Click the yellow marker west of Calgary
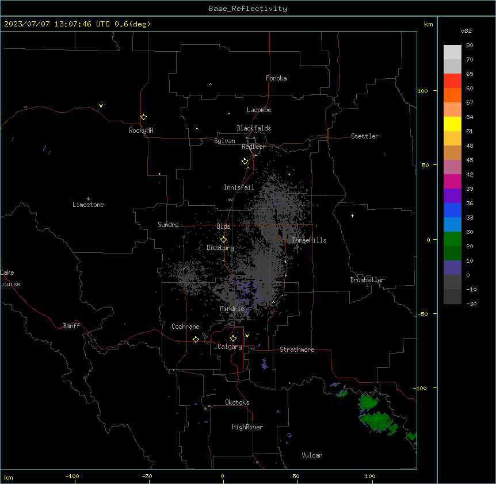496x484 pixels. [196, 339]
